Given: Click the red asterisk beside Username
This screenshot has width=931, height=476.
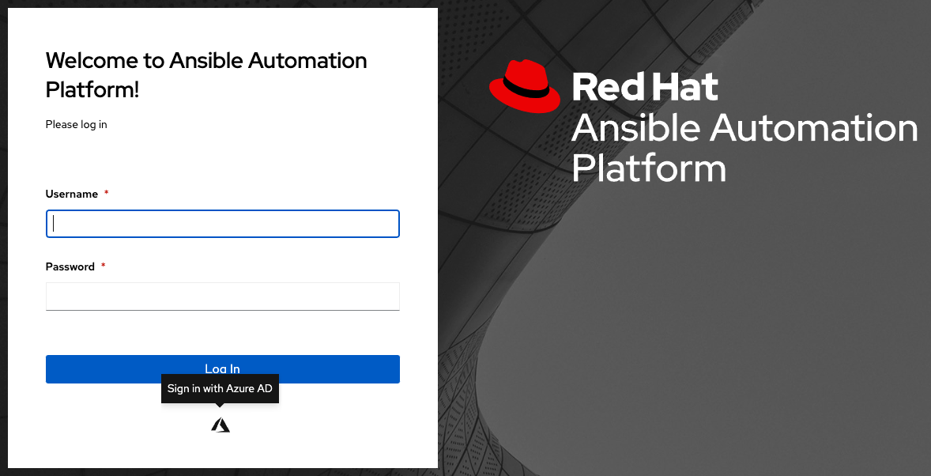Looking at the screenshot, I should point(107,195).
